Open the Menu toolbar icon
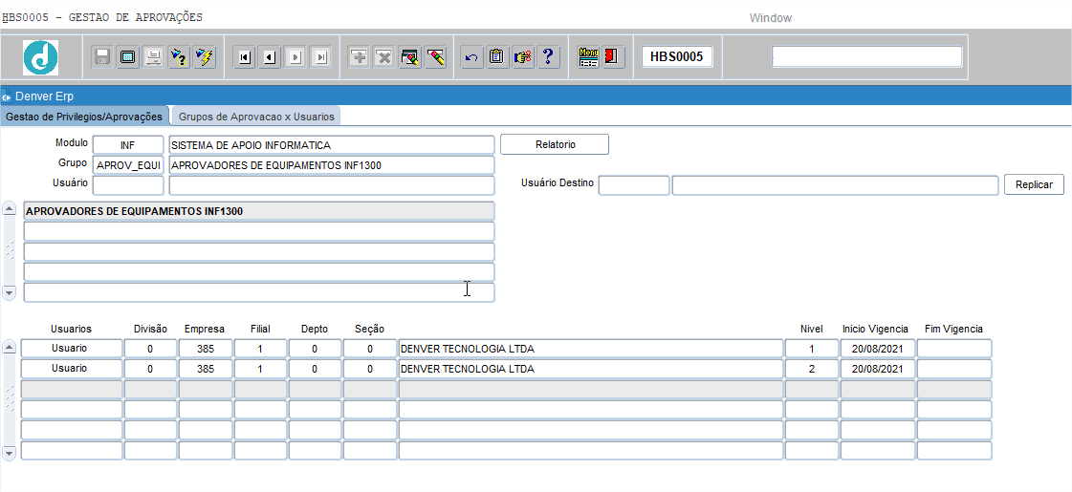 (x=588, y=57)
